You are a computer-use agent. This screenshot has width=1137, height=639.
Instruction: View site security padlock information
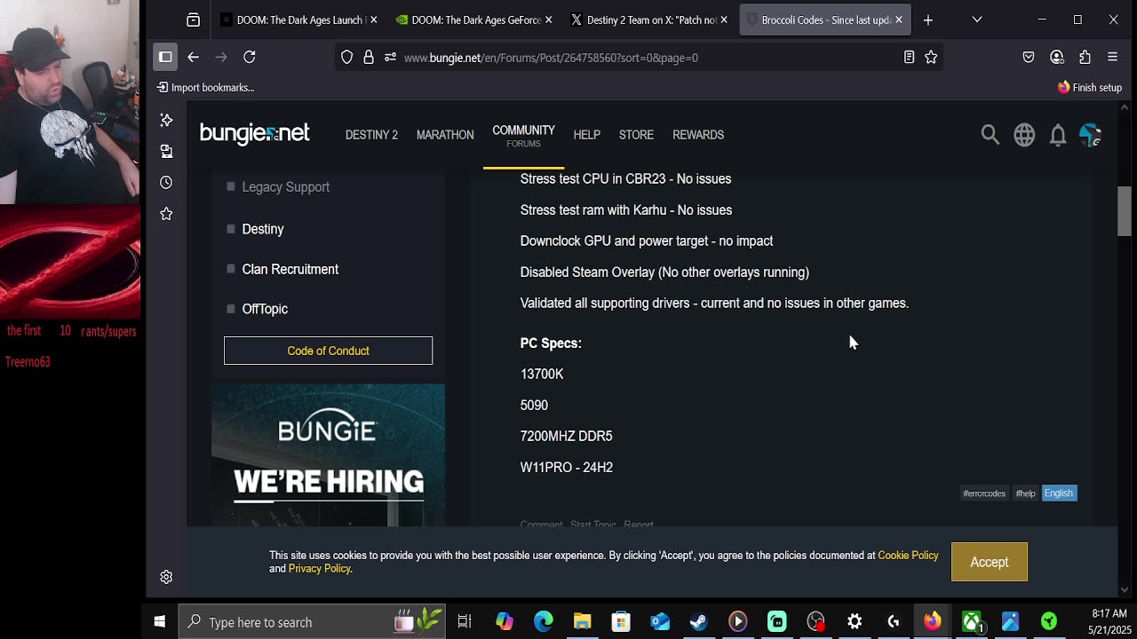[369, 57]
